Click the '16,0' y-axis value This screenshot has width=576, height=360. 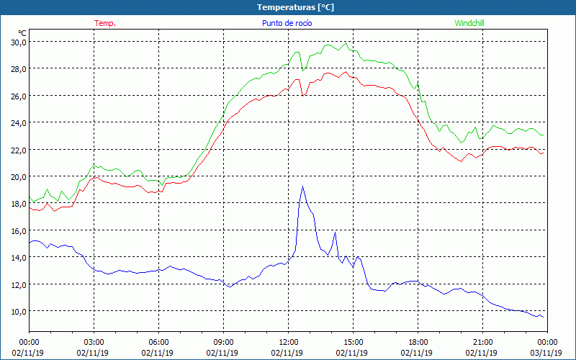coord(19,230)
